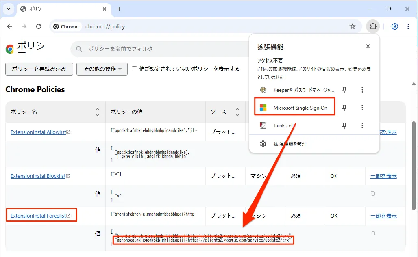
Task: Reload the page using refresh icon
Action: coord(39,26)
